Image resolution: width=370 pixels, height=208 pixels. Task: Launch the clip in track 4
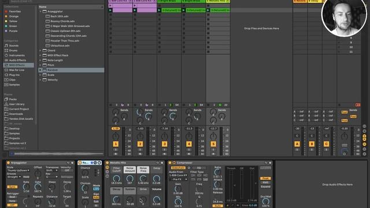coord(184,10)
